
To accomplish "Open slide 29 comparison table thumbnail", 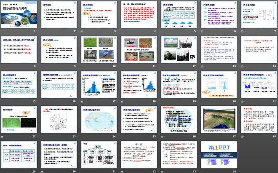I will coord(19,154).
